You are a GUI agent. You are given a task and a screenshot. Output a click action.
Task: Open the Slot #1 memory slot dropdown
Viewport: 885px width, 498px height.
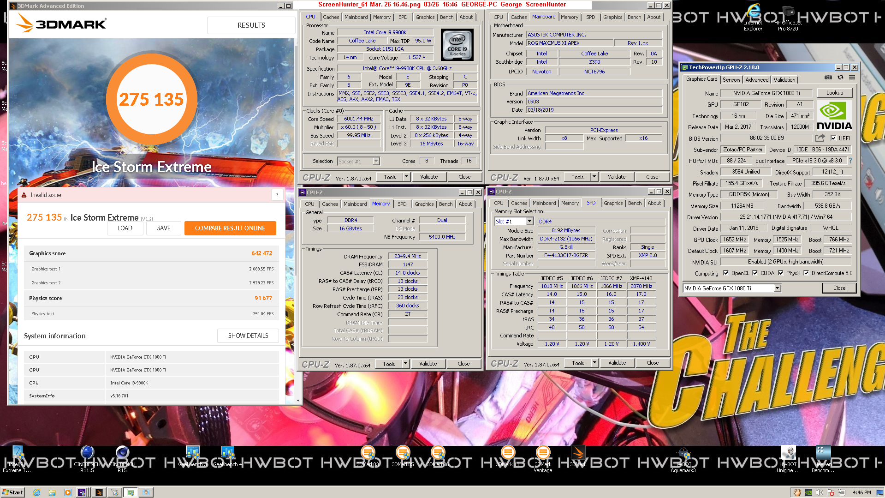[x=529, y=222]
